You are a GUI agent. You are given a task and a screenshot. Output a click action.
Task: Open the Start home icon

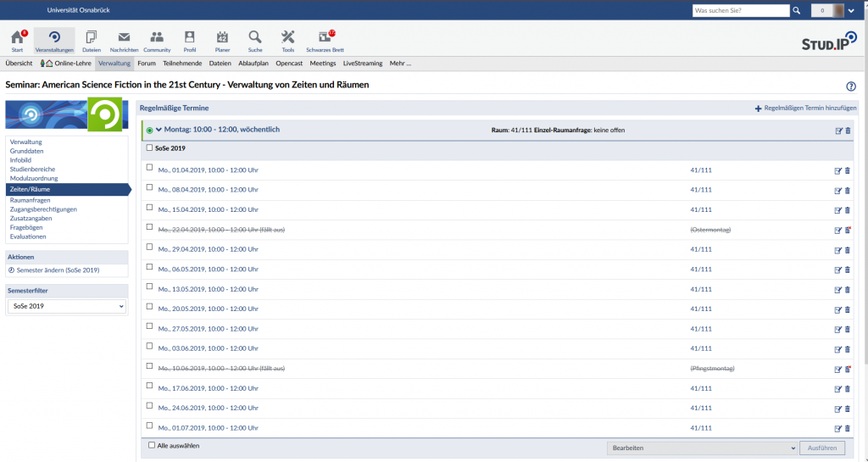(17, 38)
